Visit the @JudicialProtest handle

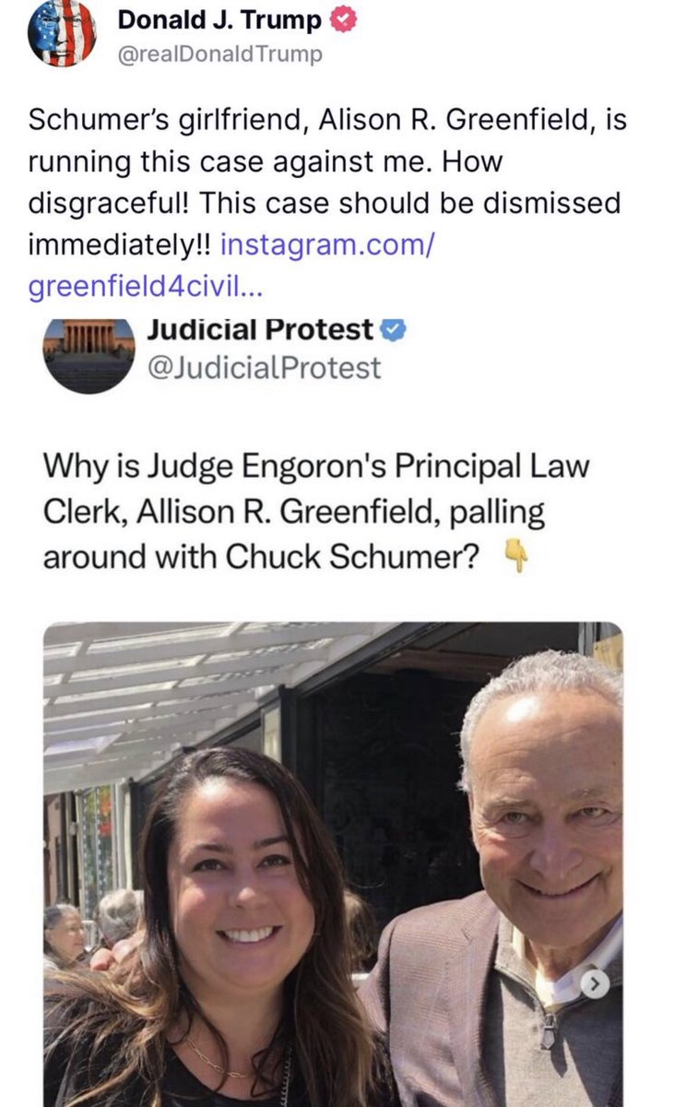click(x=264, y=367)
